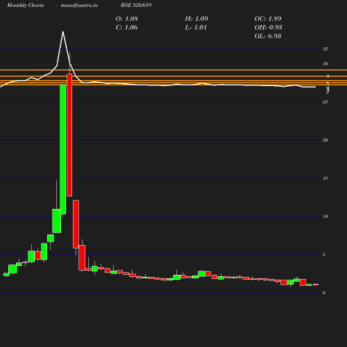Click the '15' price axis label

[325, 178]
